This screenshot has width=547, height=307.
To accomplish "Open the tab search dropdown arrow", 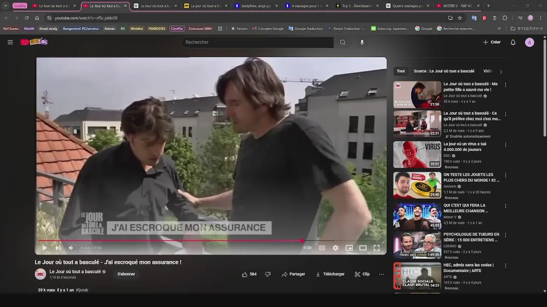I will coord(5,6).
